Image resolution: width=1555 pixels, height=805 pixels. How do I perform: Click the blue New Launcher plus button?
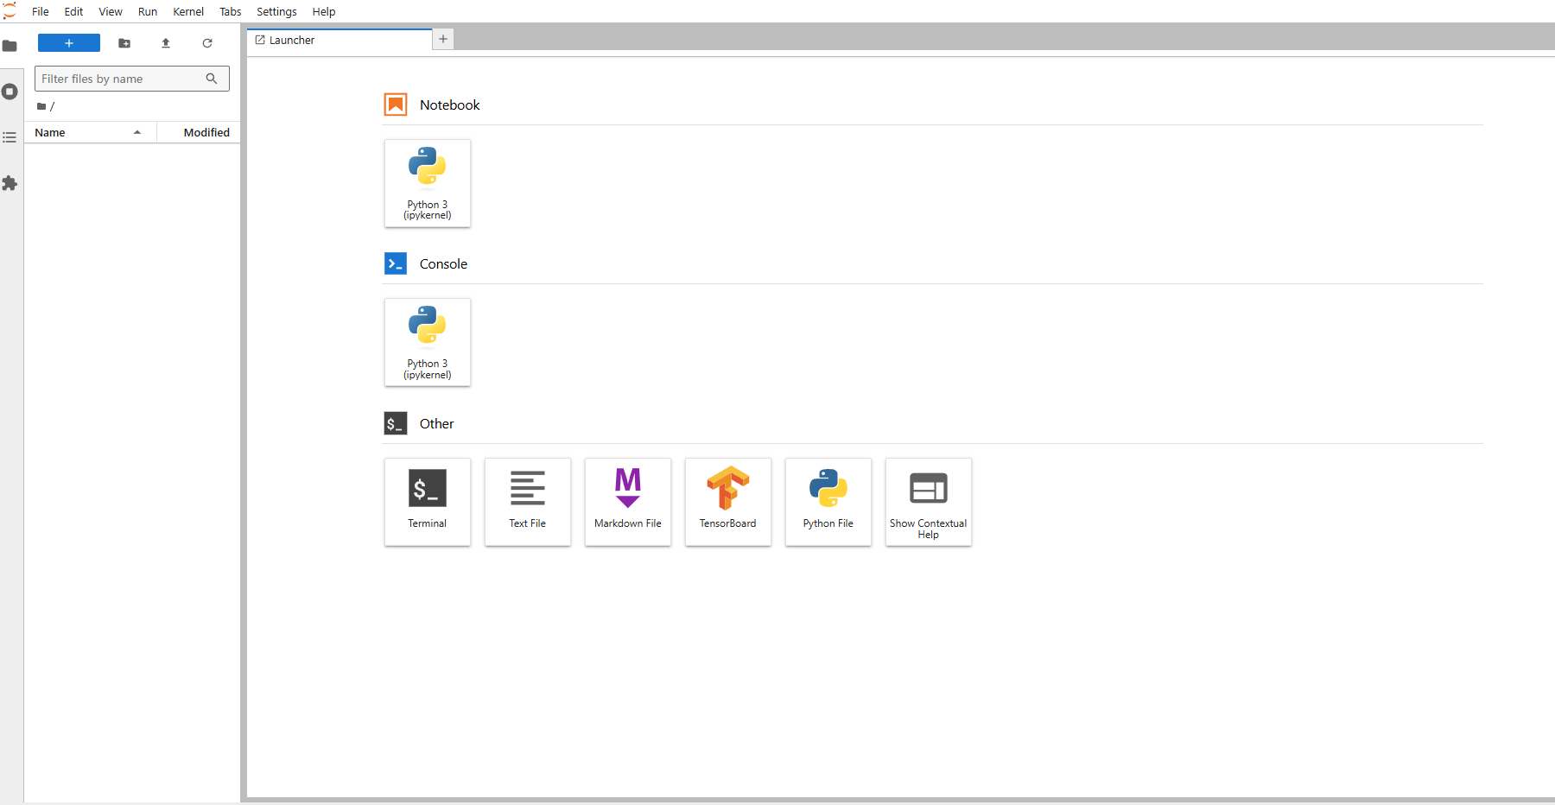coord(69,43)
